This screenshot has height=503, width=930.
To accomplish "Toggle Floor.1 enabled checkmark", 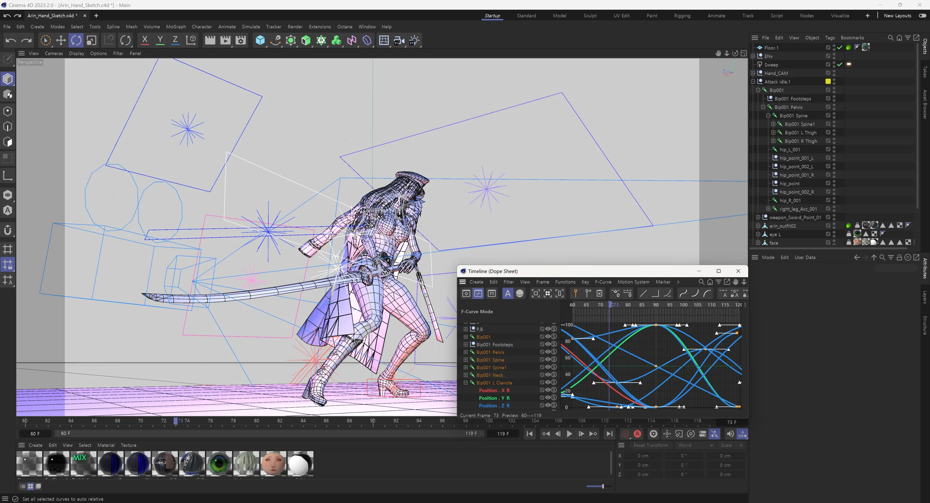I will coord(840,47).
